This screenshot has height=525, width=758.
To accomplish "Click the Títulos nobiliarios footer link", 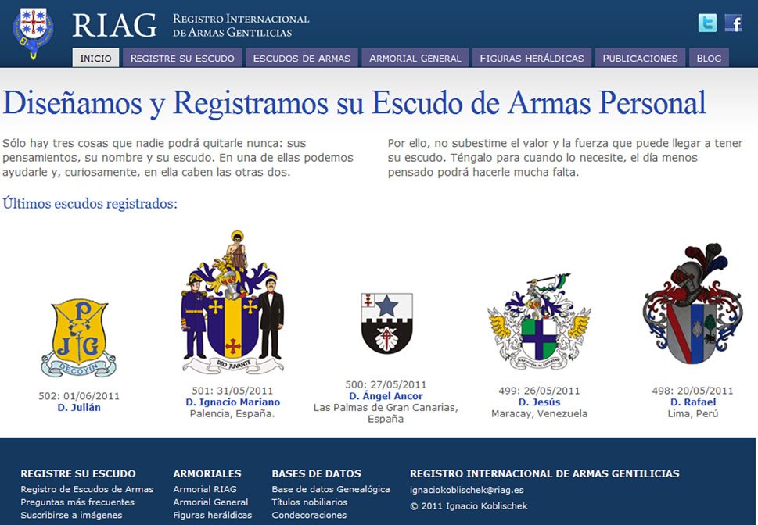I will (309, 502).
